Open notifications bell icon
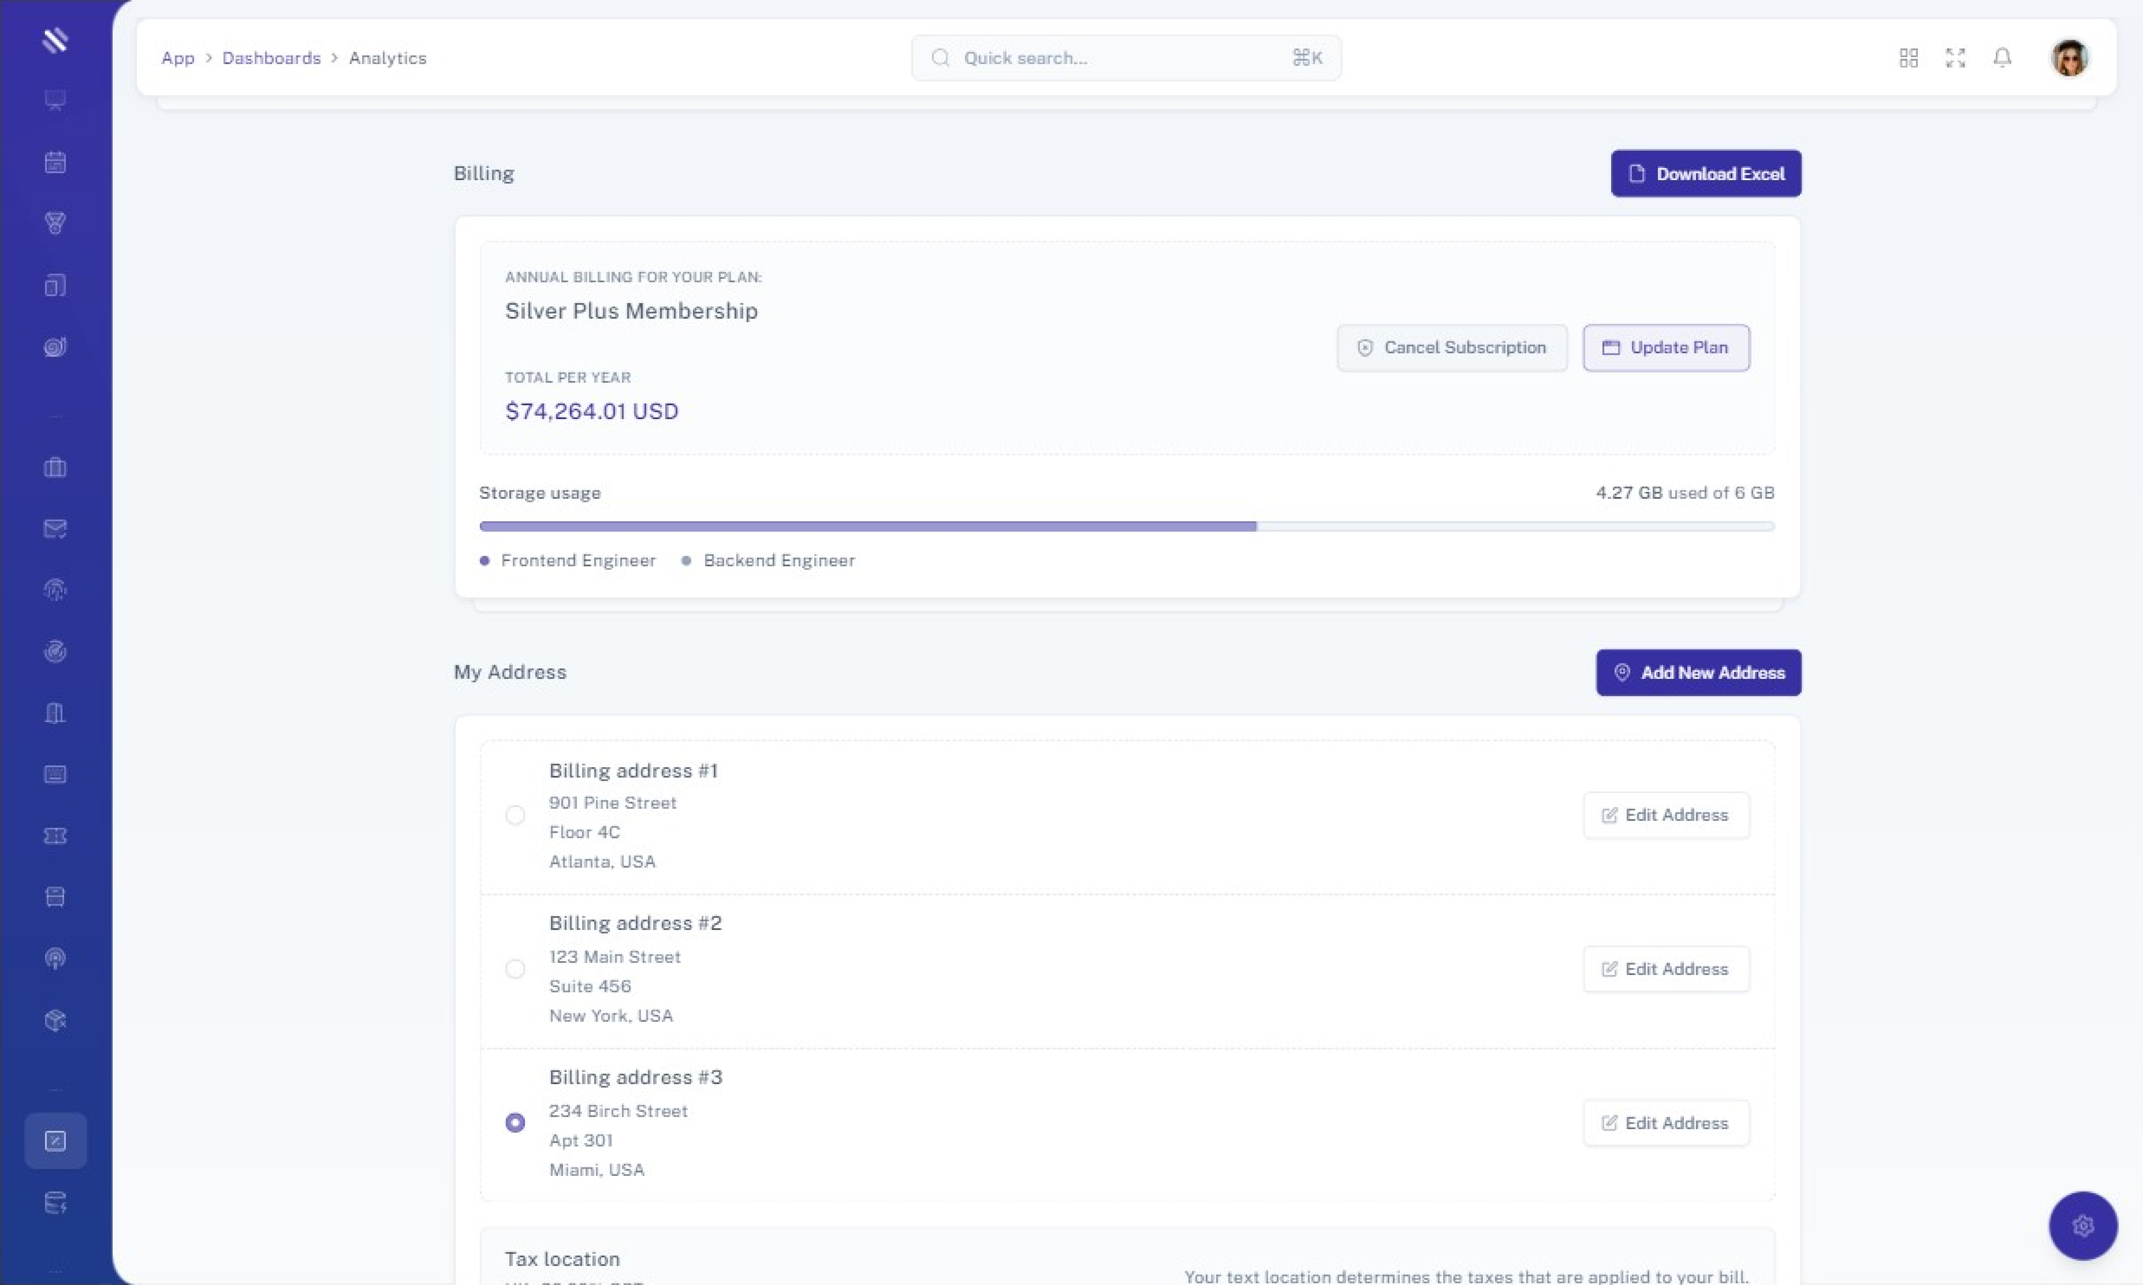The width and height of the screenshot is (2143, 1285). click(2002, 58)
